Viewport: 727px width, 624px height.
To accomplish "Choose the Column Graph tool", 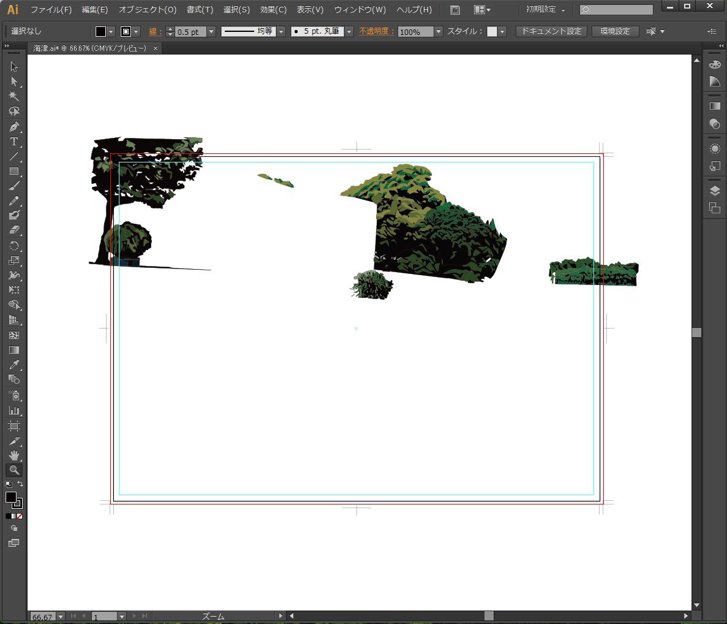I will (14, 411).
